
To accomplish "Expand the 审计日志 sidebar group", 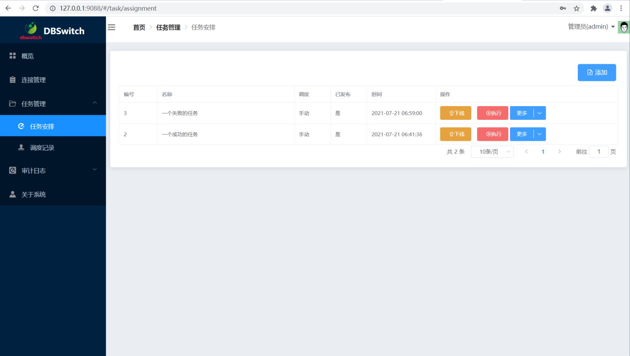I will tap(95, 170).
